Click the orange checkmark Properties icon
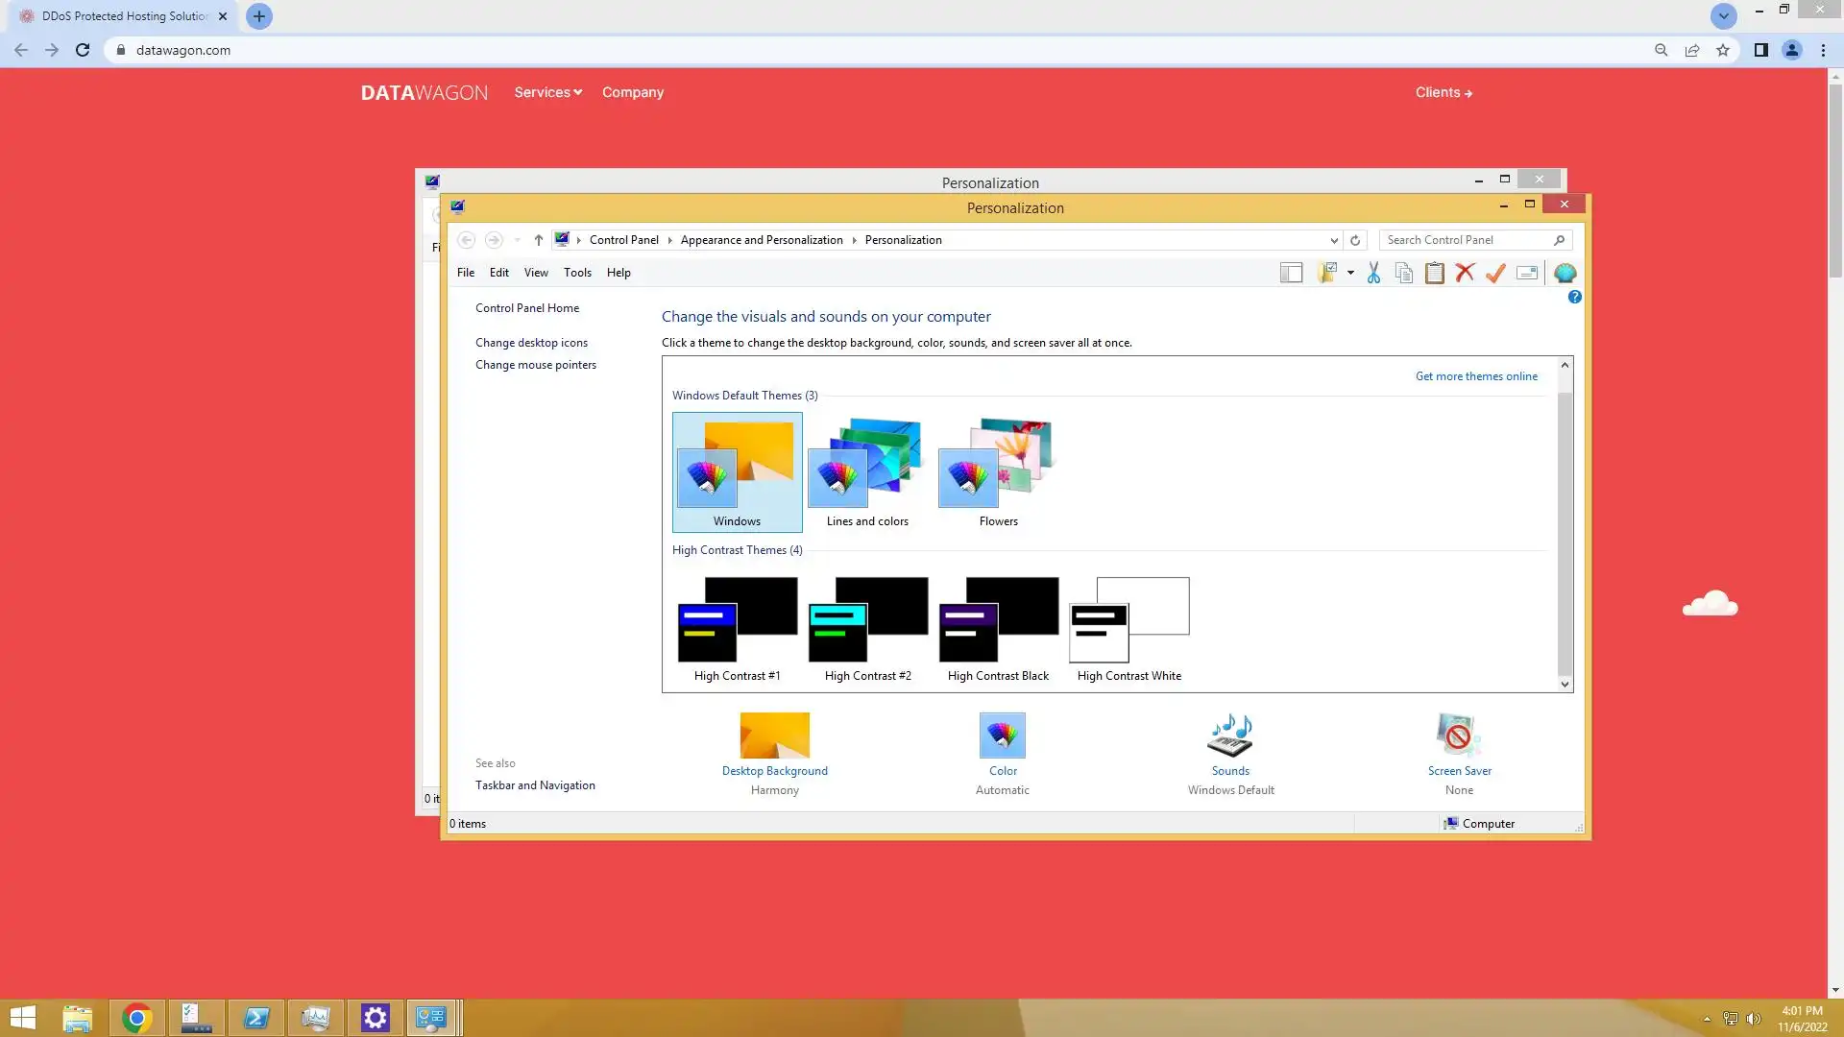This screenshot has height=1037, width=1844. [1495, 273]
